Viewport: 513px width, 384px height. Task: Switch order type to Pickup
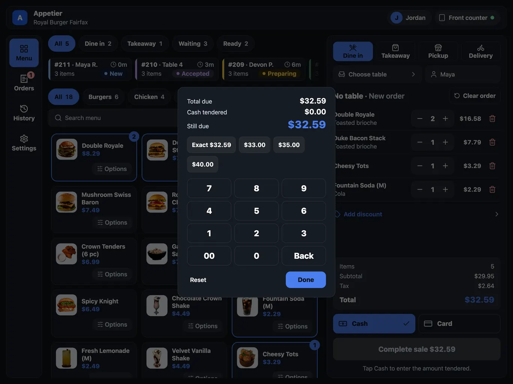[438, 51]
